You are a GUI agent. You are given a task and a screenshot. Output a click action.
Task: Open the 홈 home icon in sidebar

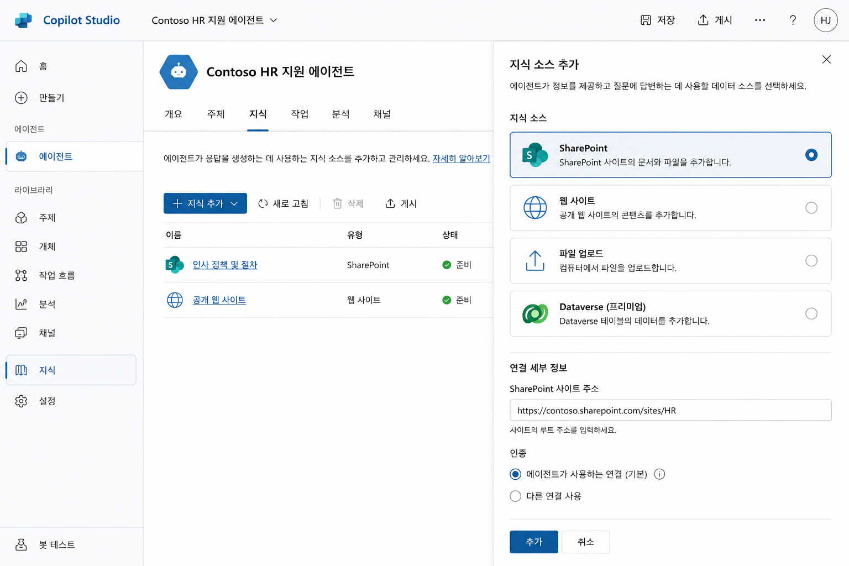(x=21, y=66)
